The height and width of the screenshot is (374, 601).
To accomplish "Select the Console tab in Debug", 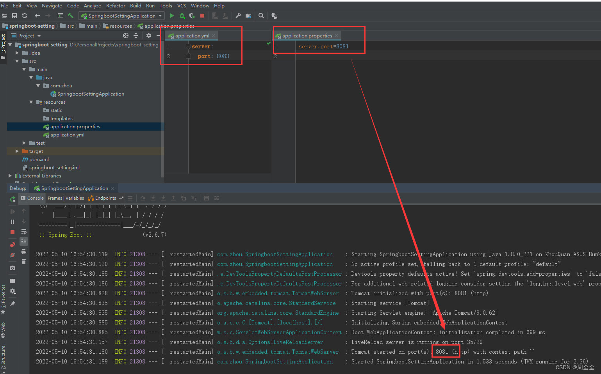I will [32, 198].
